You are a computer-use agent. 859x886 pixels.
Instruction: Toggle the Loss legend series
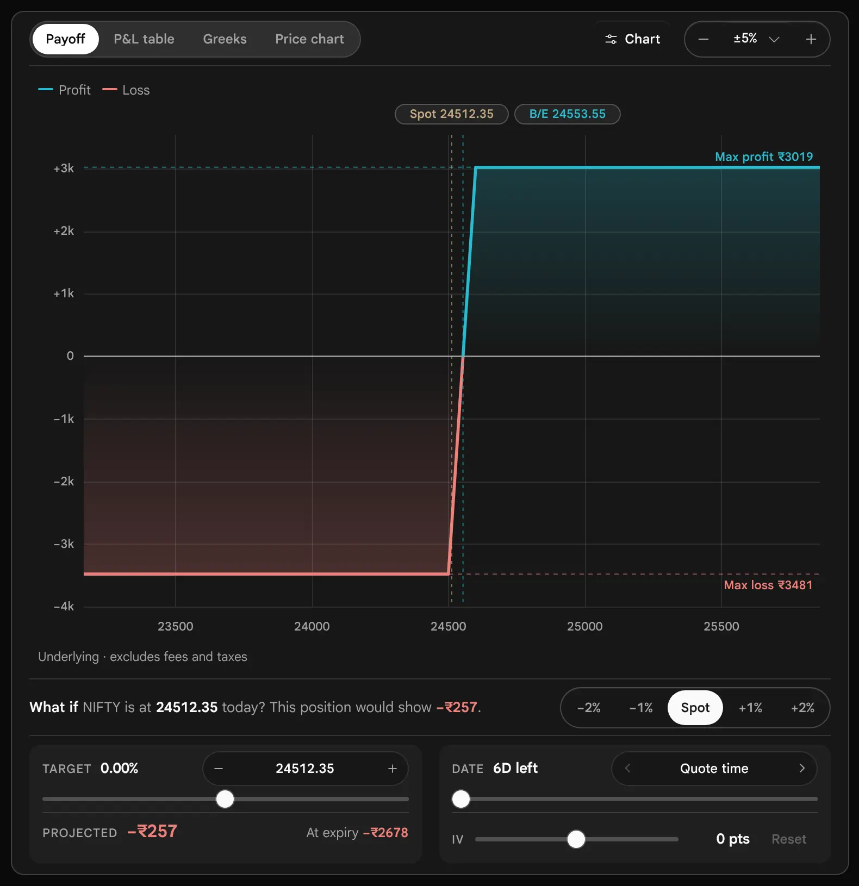coord(126,90)
